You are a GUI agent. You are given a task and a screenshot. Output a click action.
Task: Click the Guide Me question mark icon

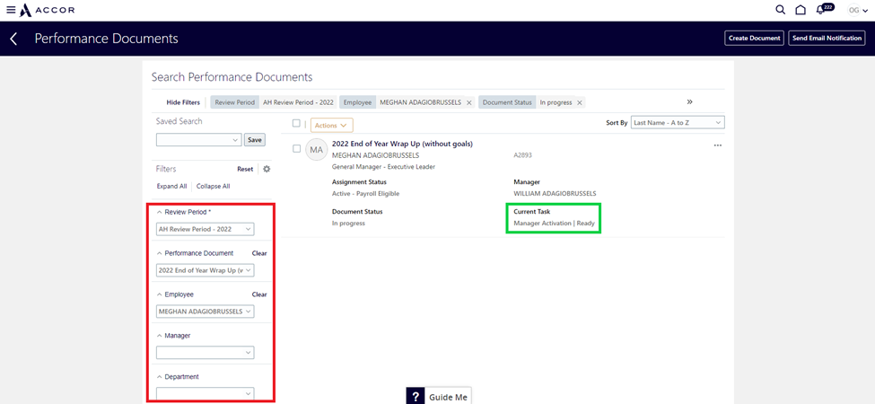[416, 396]
